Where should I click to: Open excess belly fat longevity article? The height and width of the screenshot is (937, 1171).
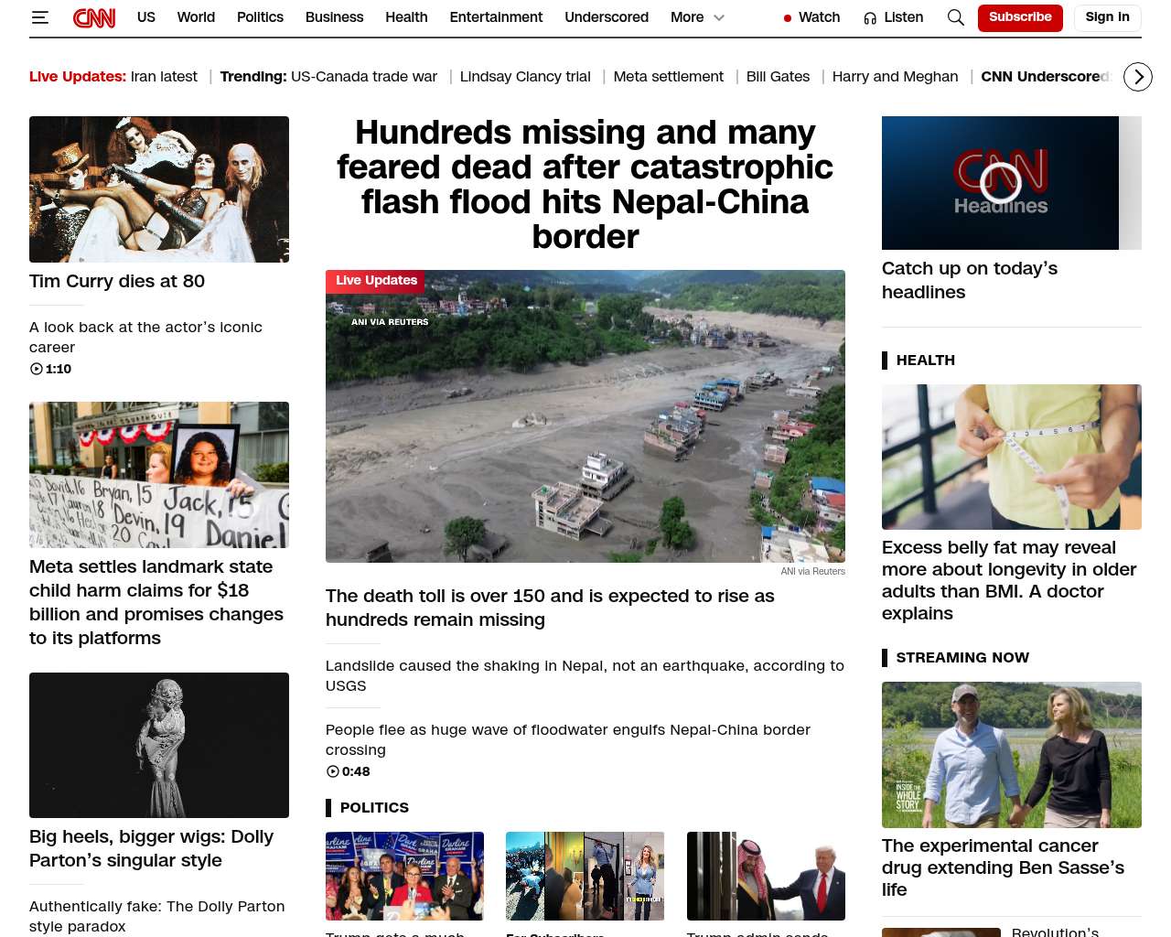pos(1009,580)
